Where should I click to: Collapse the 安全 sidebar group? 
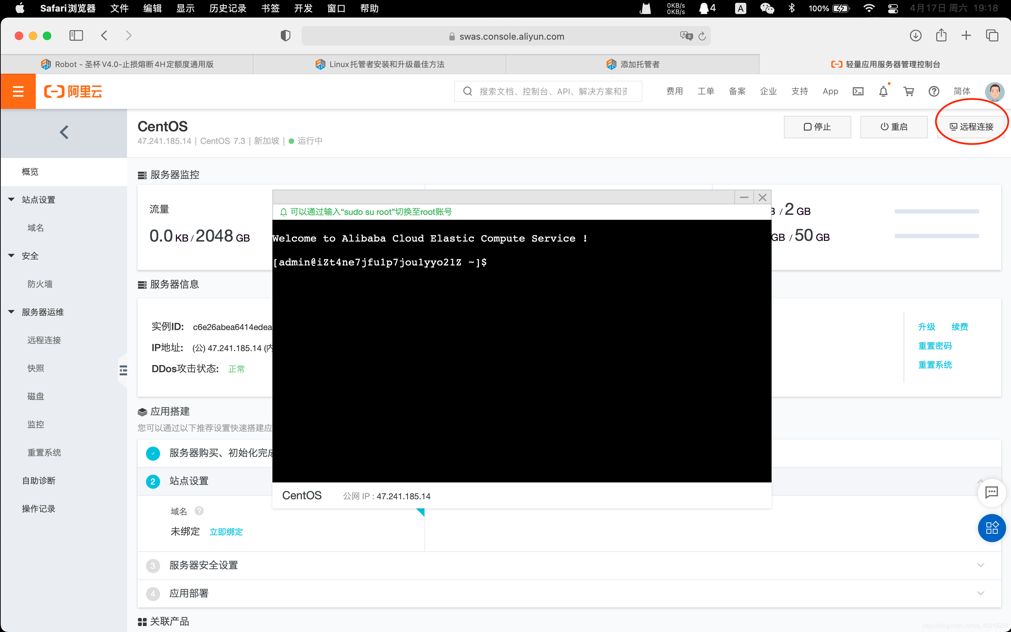click(11, 256)
